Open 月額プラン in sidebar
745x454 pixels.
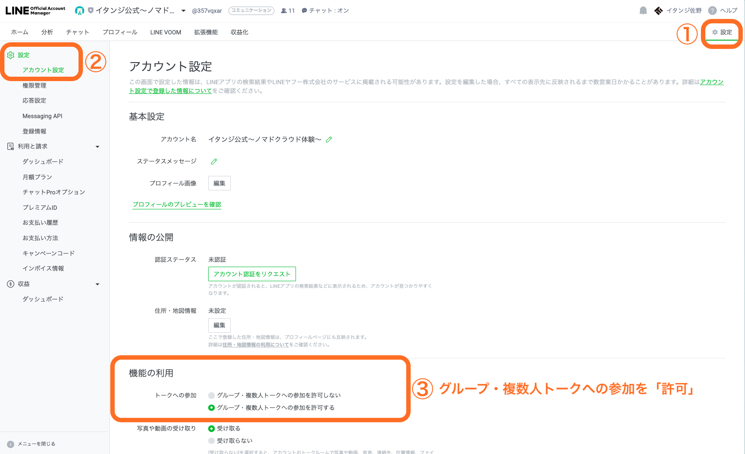click(37, 177)
